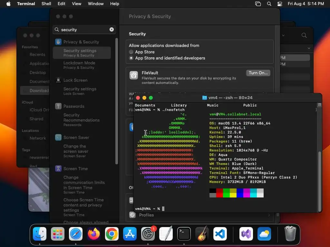The width and height of the screenshot is (330, 247).
Task: Launch Safari from the Dock
Action: pos(76,234)
